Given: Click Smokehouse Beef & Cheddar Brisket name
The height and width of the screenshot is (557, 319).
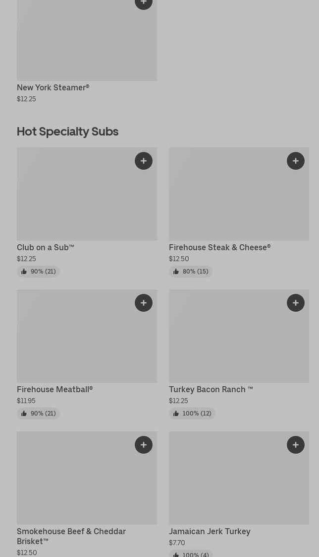Looking at the screenshot, I should [71, 536].
